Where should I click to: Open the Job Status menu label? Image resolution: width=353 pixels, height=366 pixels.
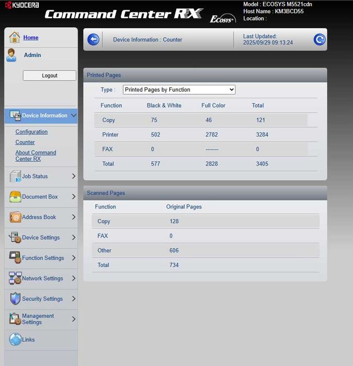[35, 176]
